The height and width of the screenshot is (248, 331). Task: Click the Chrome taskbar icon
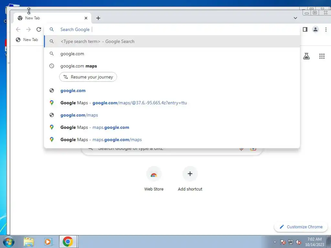tap(68, 242)
